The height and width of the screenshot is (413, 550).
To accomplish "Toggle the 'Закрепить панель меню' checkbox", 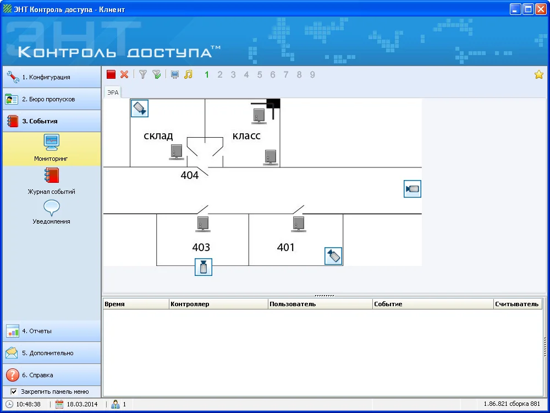I will pos(14,392).
